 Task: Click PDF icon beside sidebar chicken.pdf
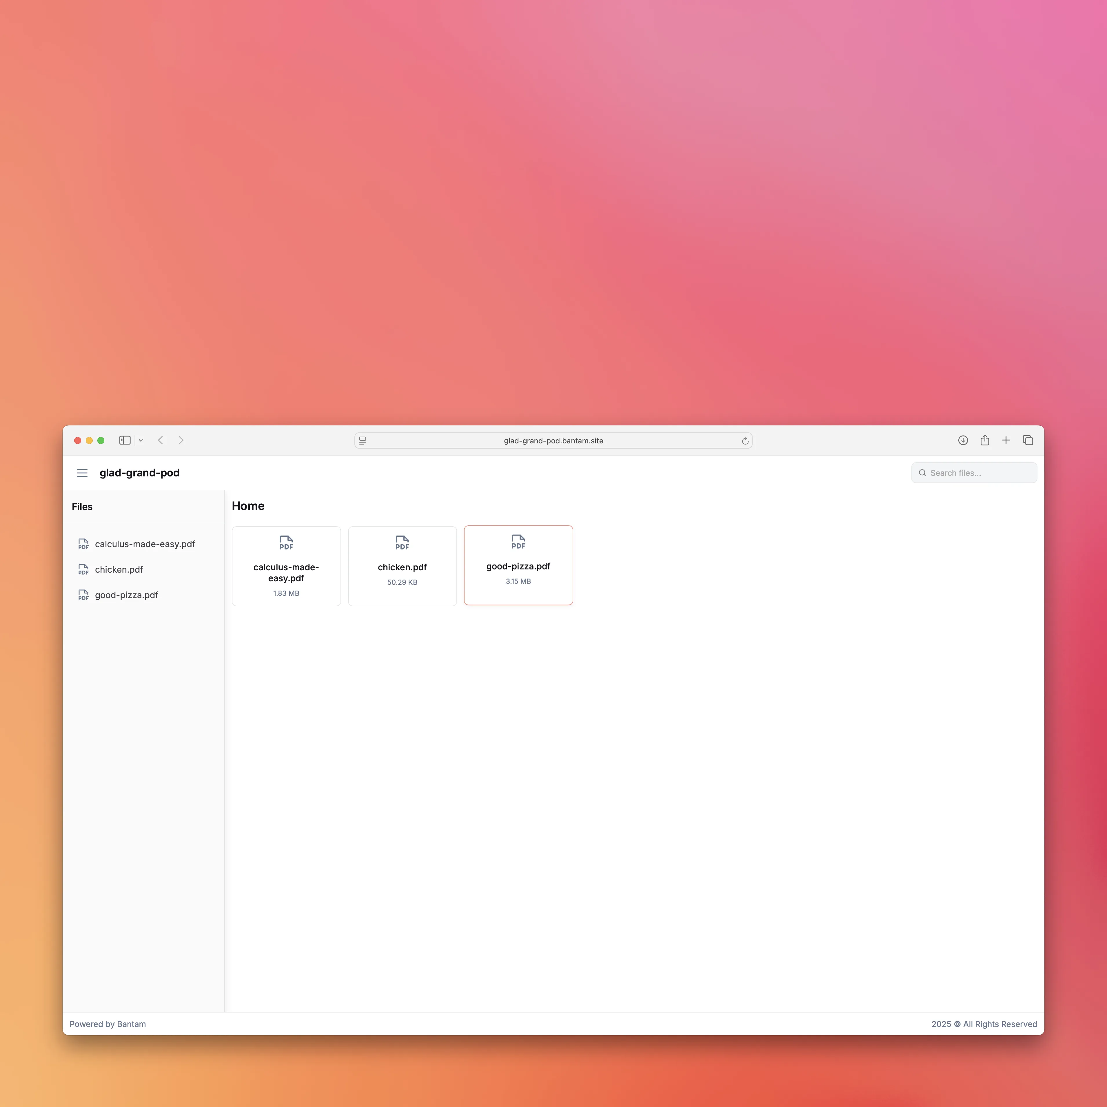point(83,569)
